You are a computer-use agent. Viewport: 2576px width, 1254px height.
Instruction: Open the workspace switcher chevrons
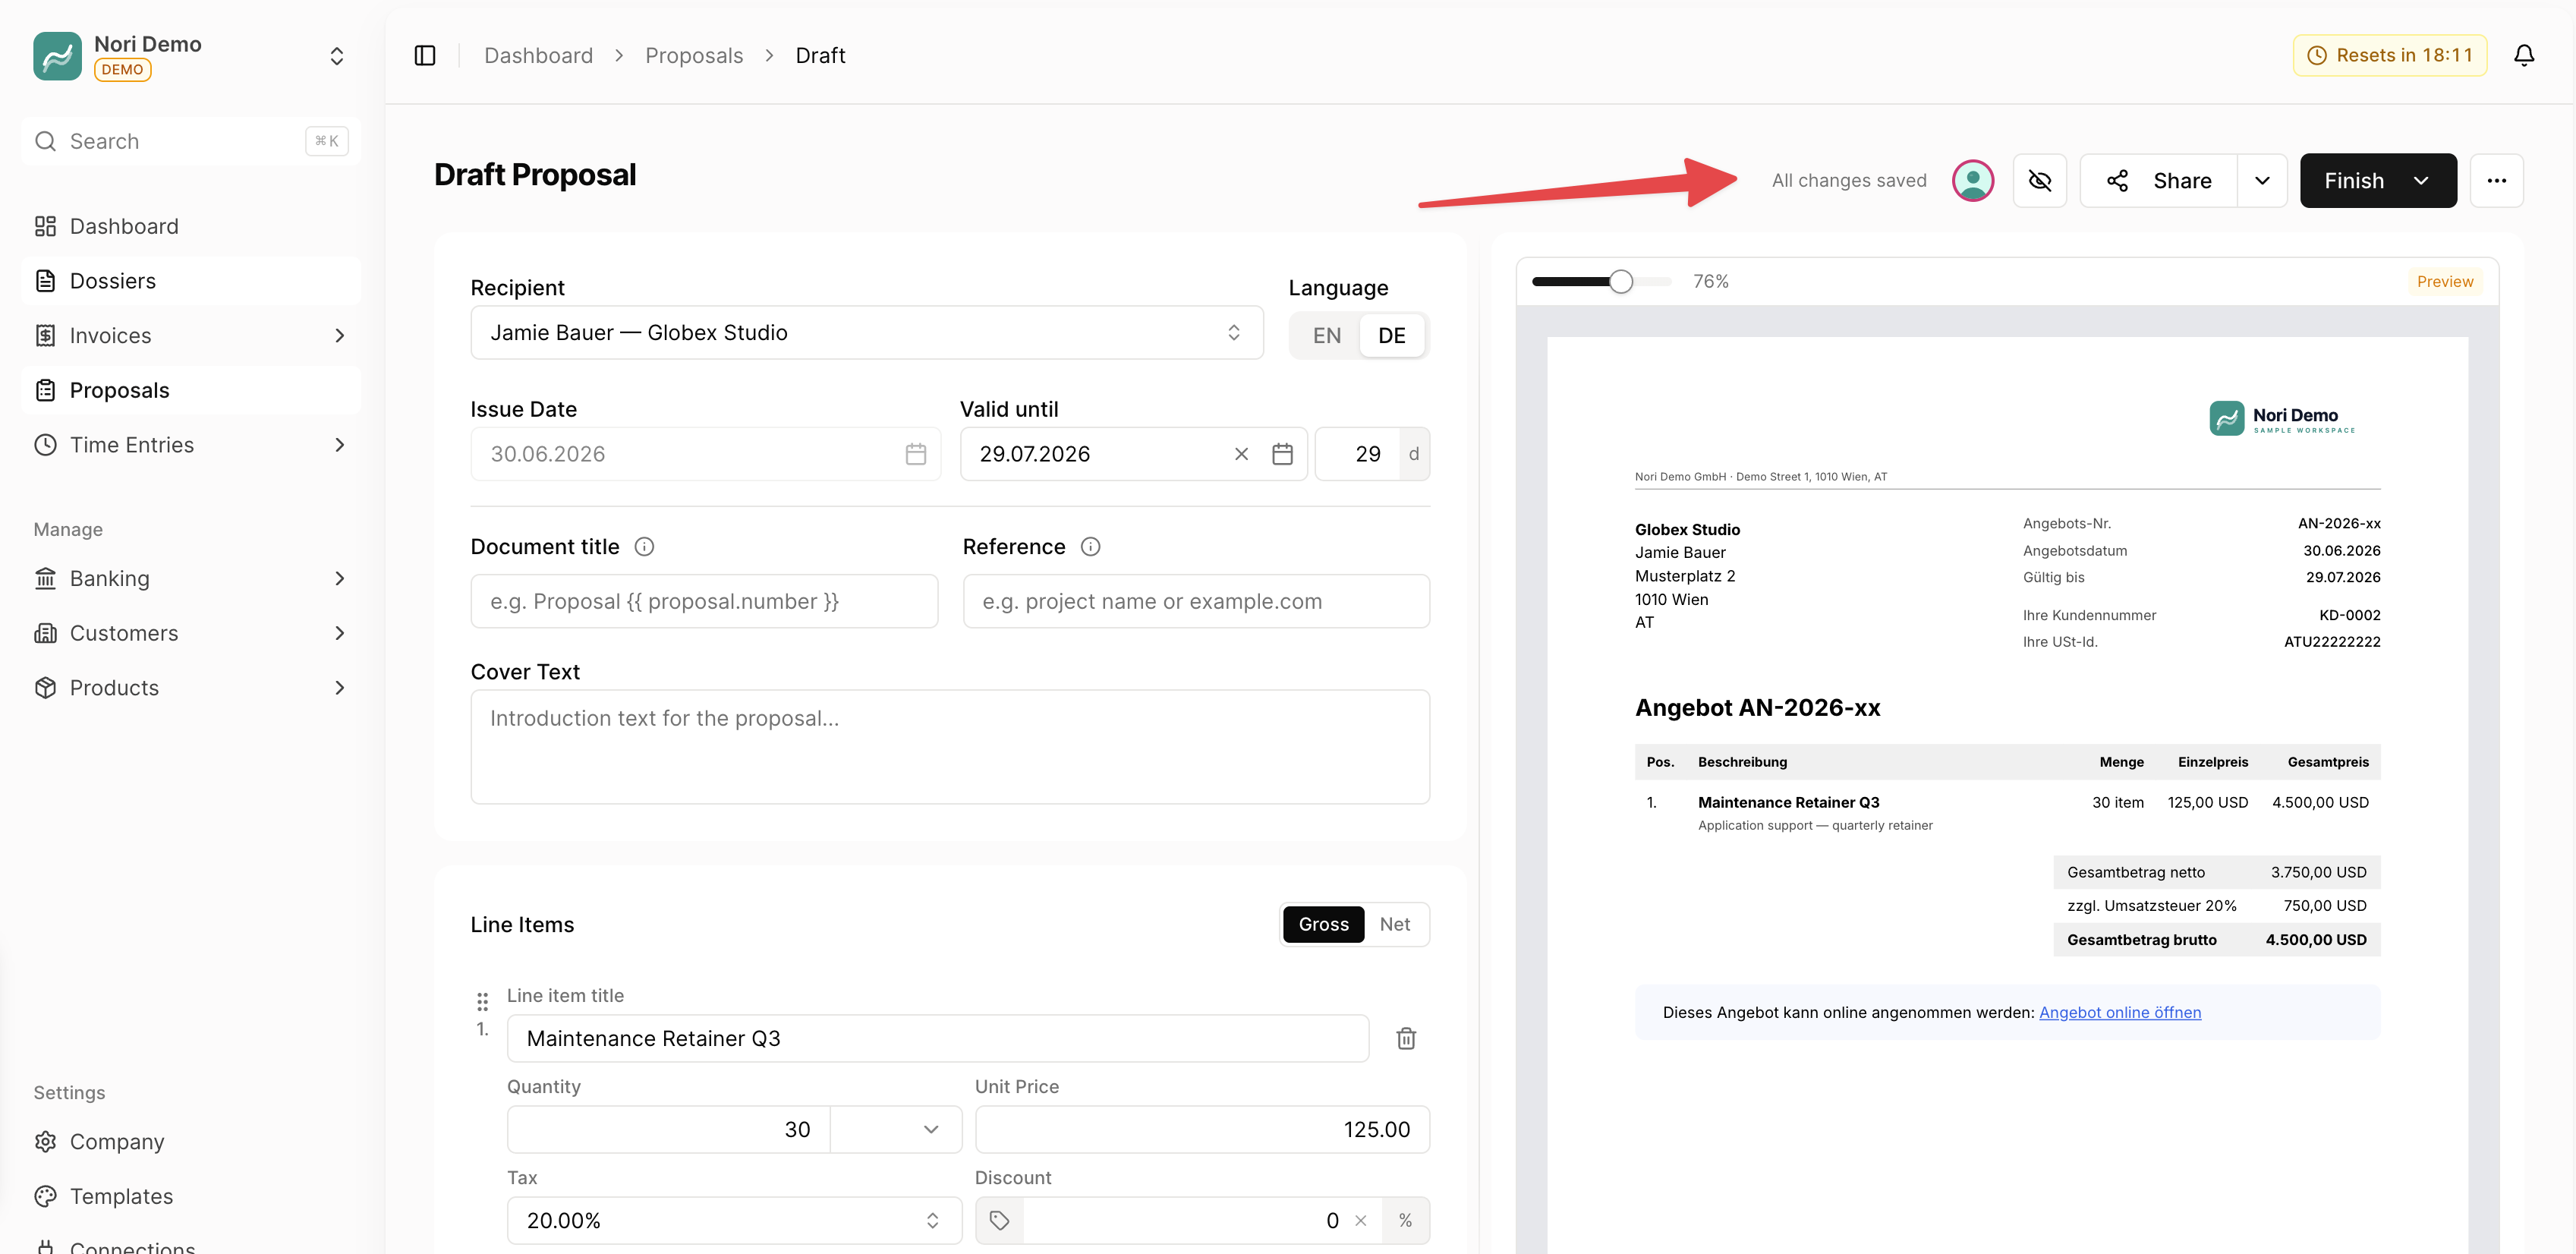pos(337,56)
